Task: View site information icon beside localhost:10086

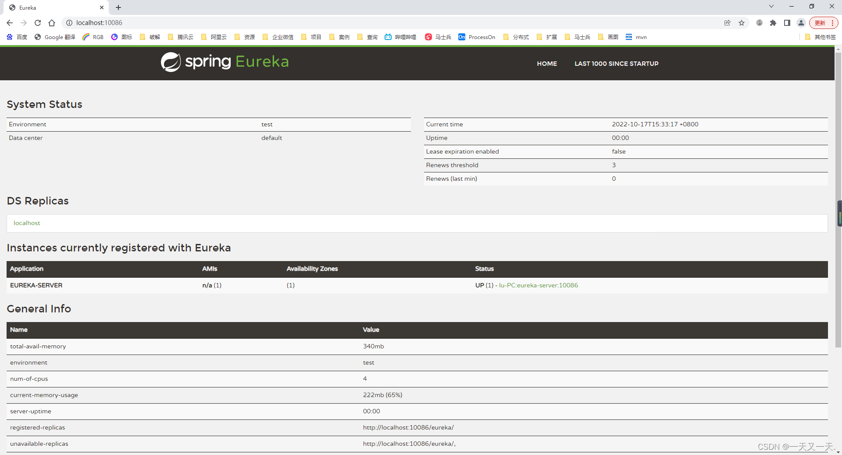Action: tap(69, 23)
